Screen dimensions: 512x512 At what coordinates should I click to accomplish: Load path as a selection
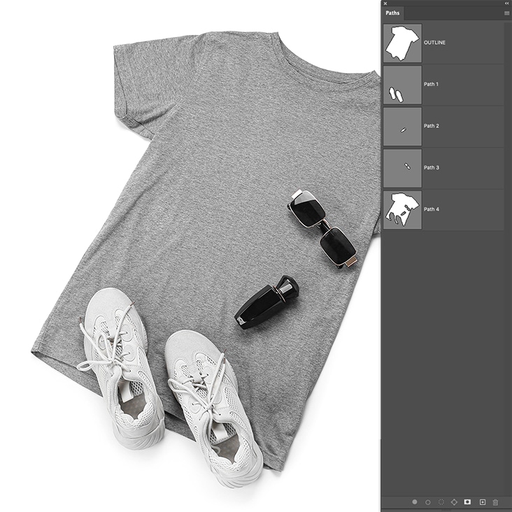pyautogui.click(x=441, y=502)
